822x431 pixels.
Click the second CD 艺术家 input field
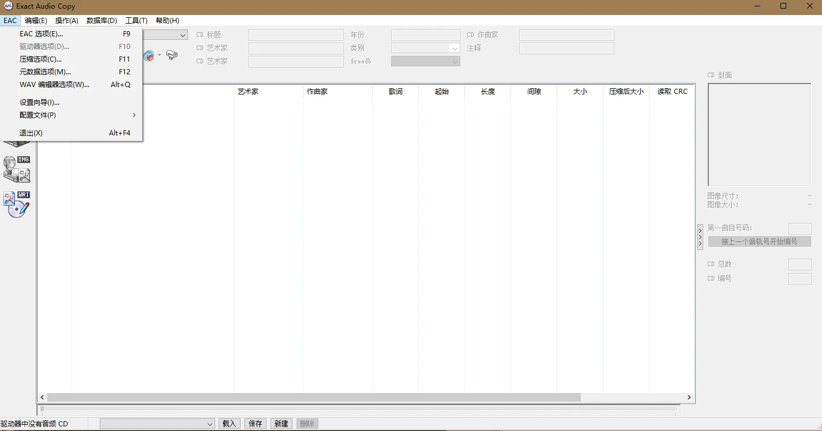(x=296, y=61)
